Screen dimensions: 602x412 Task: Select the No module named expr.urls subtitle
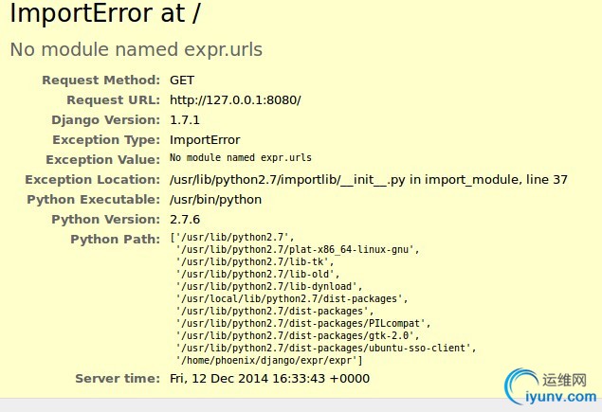pos(137,49)
